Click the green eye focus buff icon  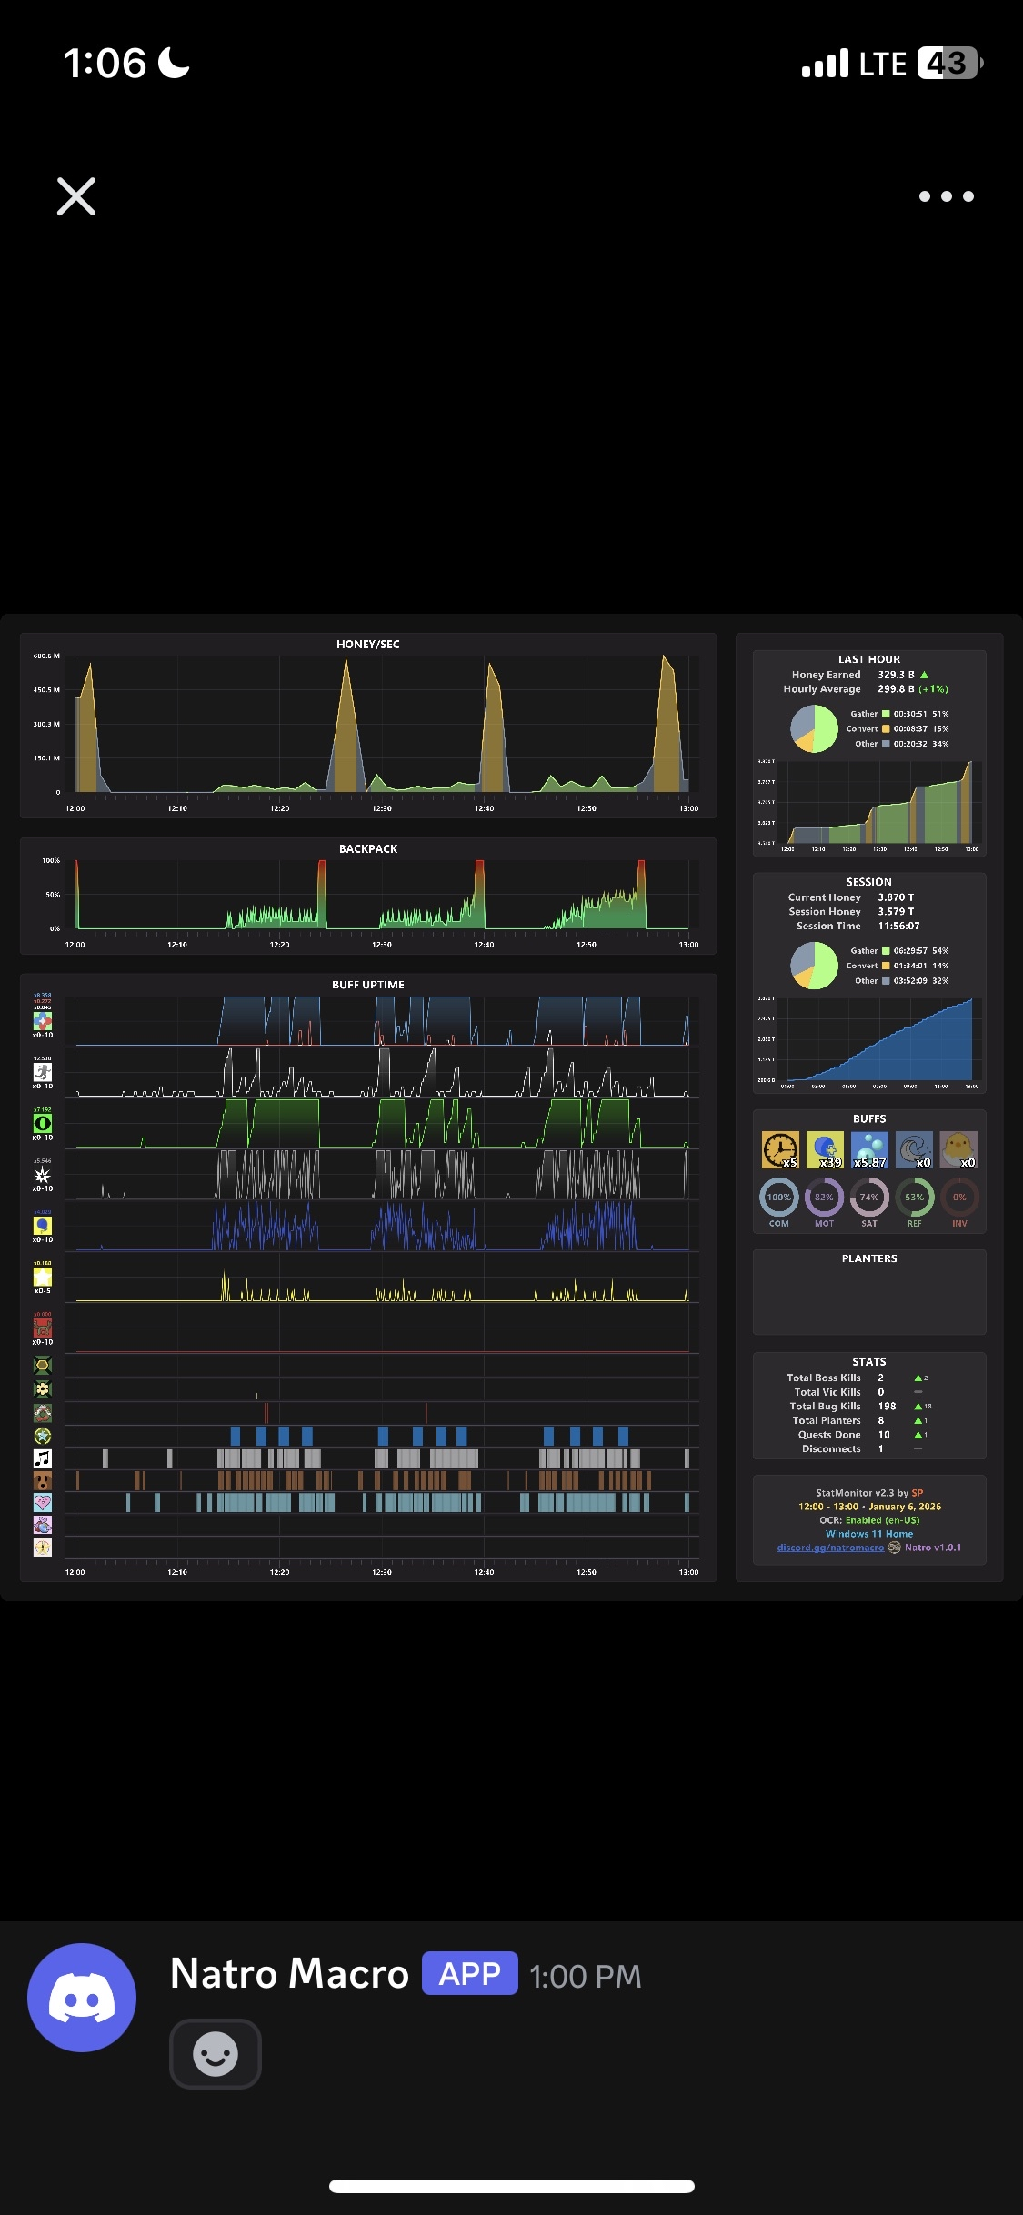pos(43,1123)
